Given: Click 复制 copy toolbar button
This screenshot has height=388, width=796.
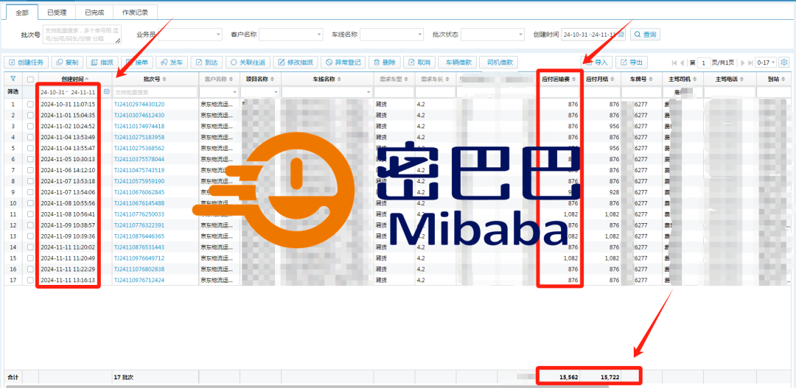Looking at the screenshot, I should click(67, 63).
